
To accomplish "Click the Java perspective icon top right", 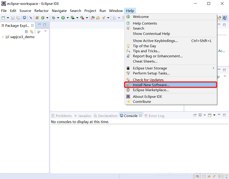I will [x=224, y=18].
